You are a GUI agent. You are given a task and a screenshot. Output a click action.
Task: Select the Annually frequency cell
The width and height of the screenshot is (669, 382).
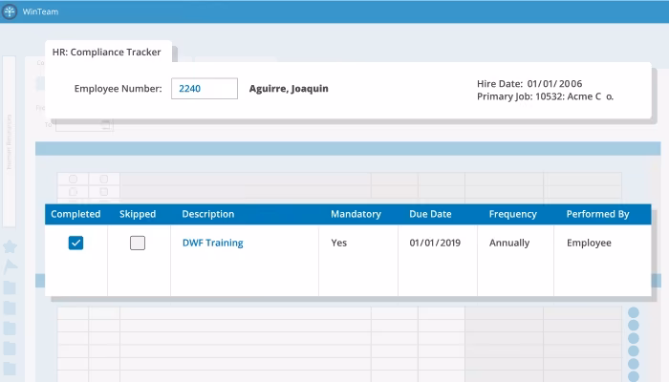[x=509, y=243]
